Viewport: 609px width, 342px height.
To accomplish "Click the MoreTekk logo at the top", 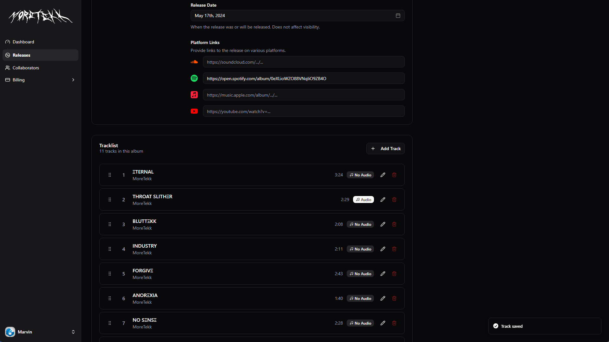I will pos(40,16).
